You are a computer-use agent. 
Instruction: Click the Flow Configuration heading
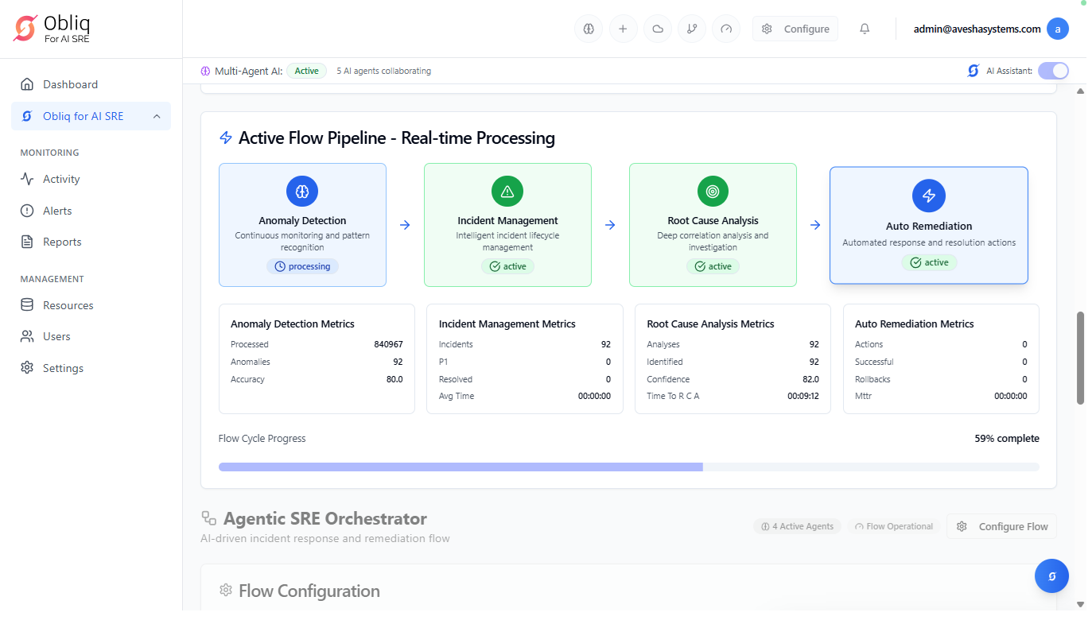point(309,591)
